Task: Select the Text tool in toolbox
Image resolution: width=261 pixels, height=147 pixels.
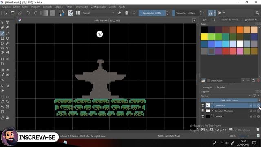Action: point(7,22)
